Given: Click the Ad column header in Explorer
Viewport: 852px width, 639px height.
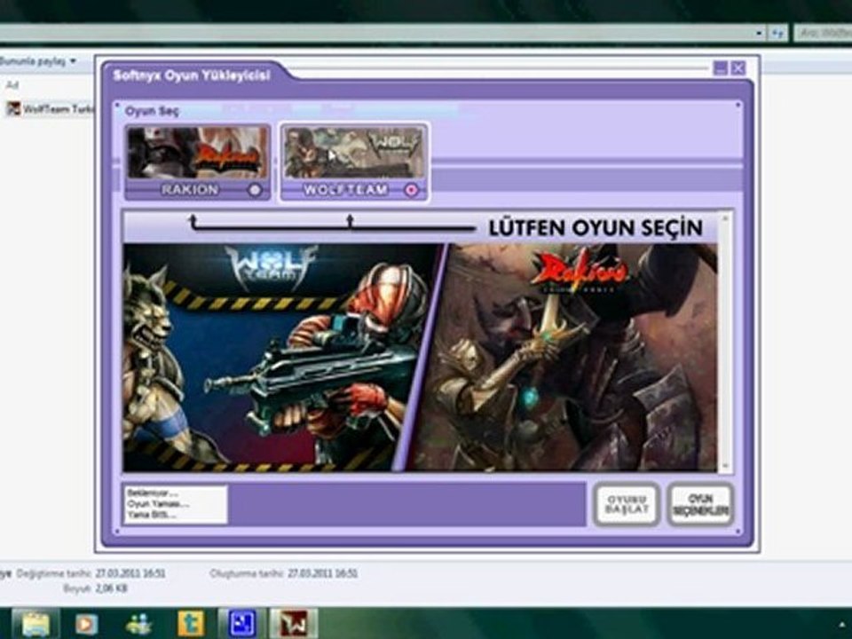Looking at the screenshot, I should (12, 85).
